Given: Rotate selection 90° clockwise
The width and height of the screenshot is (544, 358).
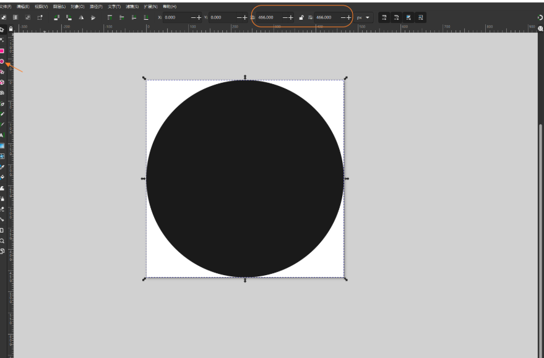Looking at the screenshot, I should [x=69, y=17].
